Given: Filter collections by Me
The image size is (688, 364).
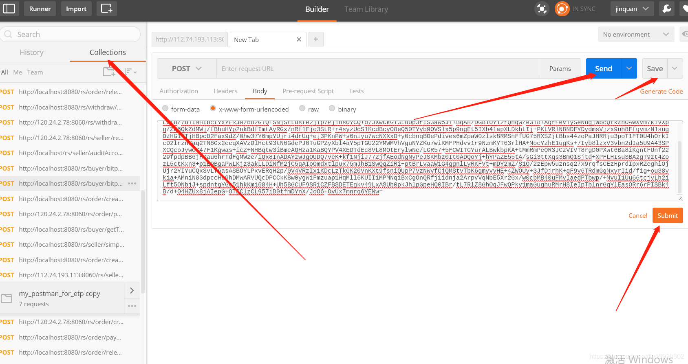Looking at the screenshot, I should point(18,72).
